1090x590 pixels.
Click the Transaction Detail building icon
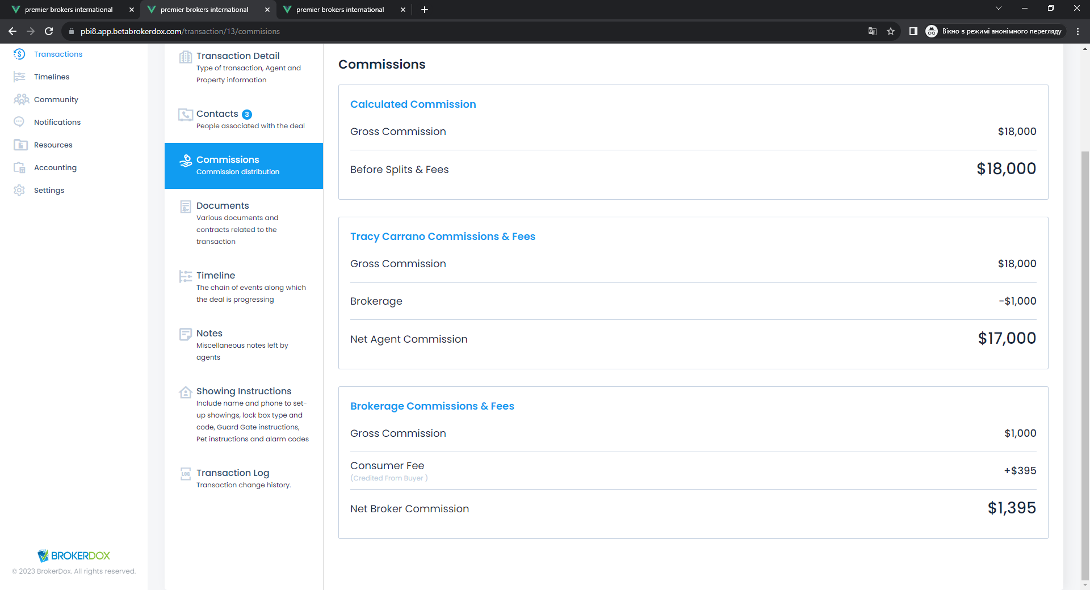186,57
